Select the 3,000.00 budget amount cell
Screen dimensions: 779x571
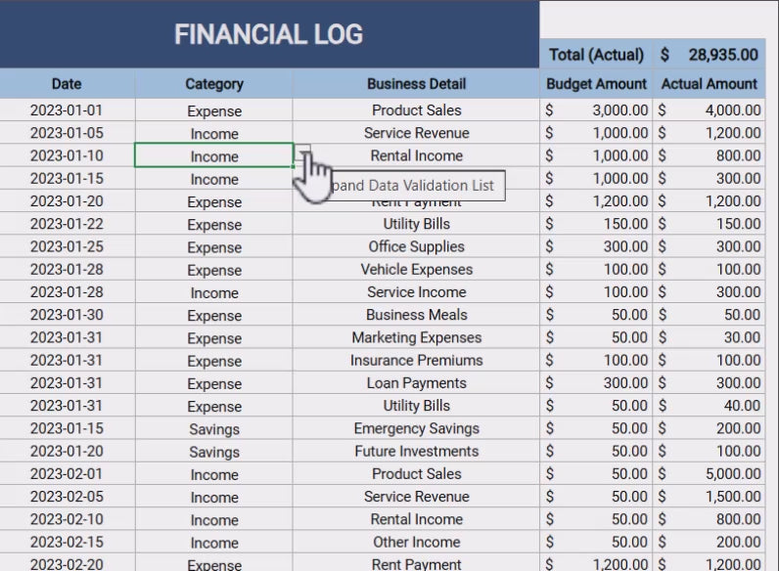tap(596, 110)
